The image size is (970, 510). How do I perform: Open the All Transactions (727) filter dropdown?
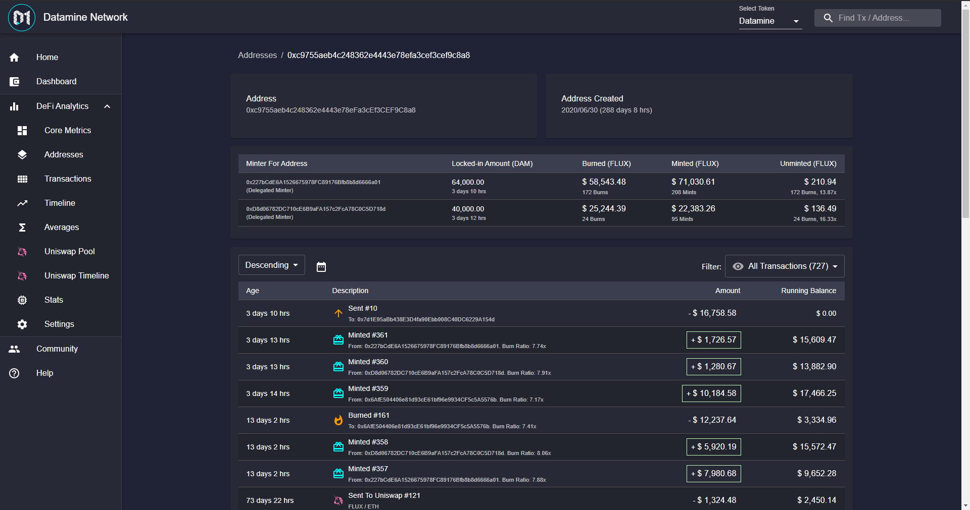tap(785, 266)
